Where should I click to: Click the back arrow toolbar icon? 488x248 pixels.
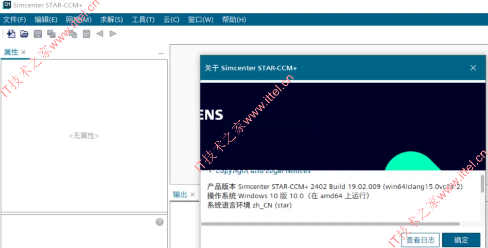[x=99, y=33]
